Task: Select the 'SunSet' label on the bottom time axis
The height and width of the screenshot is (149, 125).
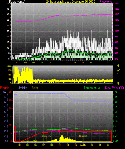Action: pyautogui.click(x=83, y=145)
